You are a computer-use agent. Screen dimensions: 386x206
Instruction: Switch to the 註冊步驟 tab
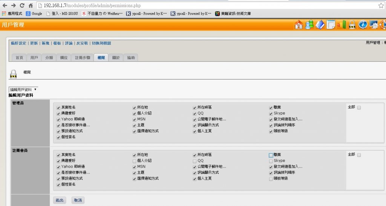coord(82,58)
